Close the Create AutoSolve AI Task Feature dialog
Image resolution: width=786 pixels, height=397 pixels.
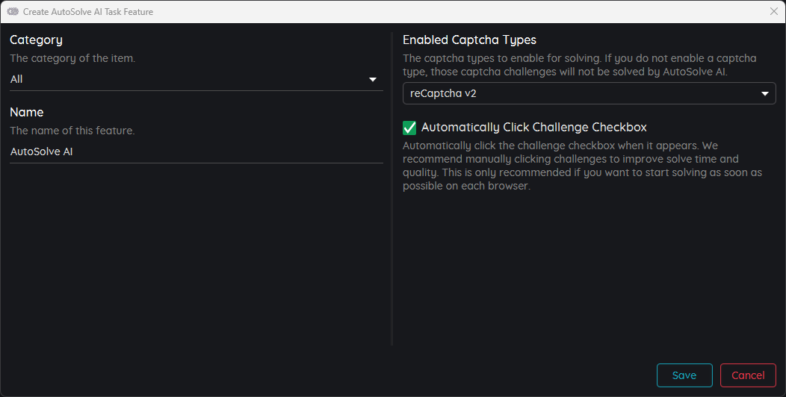pos(773,11)
